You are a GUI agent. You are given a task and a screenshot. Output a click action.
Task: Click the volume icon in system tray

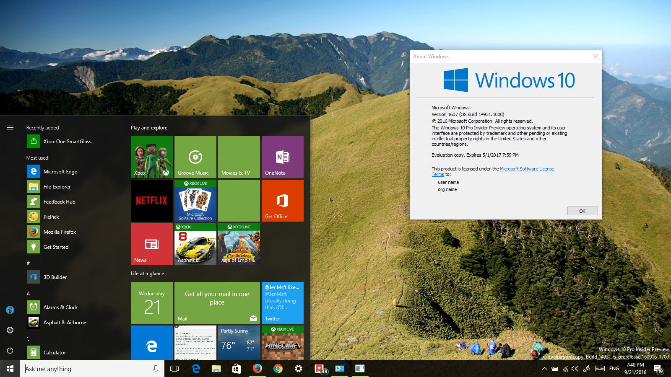click(x=575, y=369)
